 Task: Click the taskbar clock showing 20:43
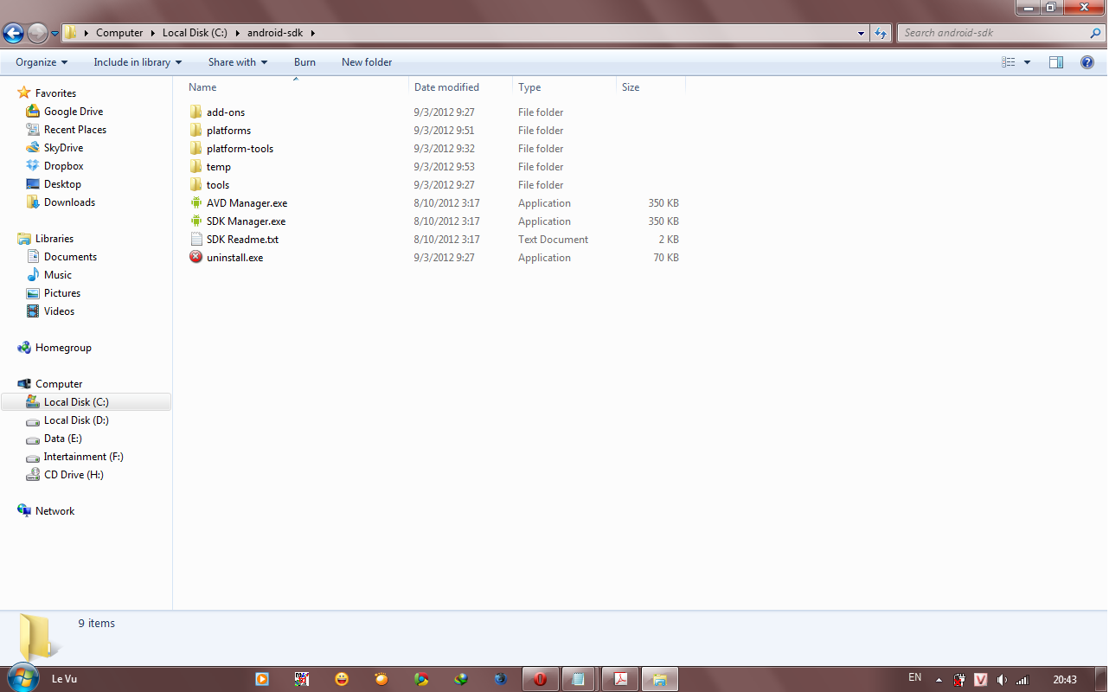point(1065,679)
